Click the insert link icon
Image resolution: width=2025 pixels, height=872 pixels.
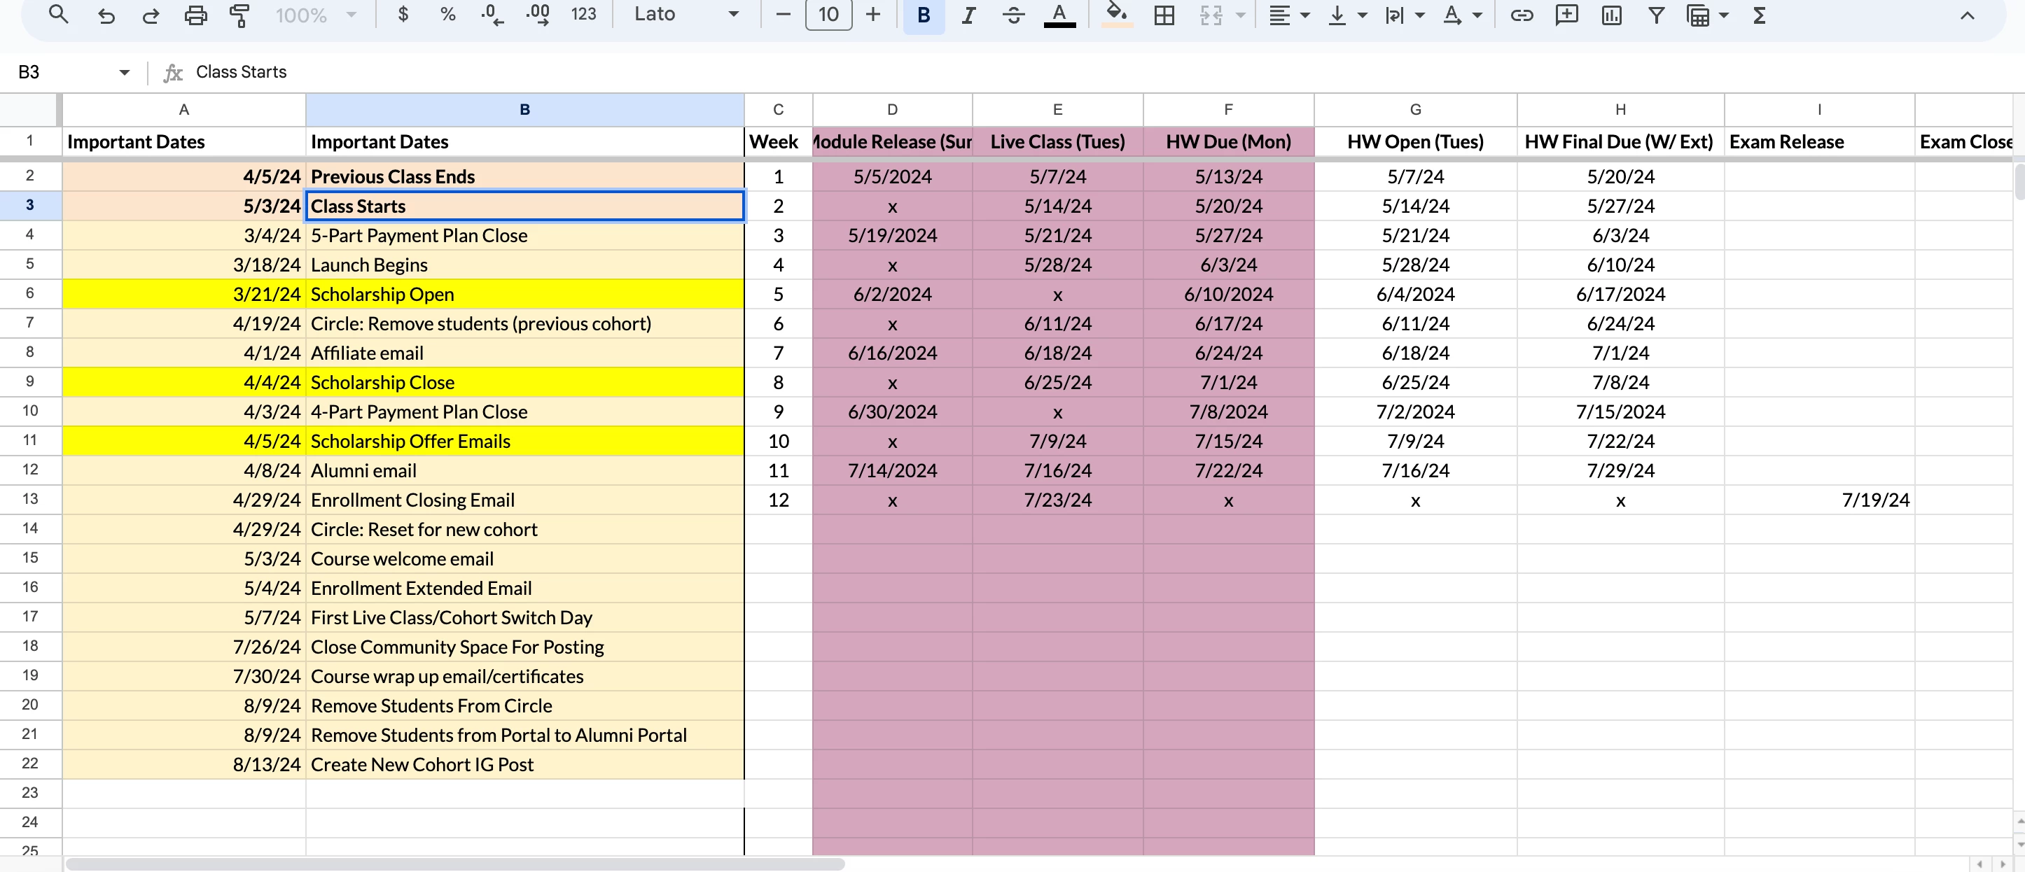1521,15
